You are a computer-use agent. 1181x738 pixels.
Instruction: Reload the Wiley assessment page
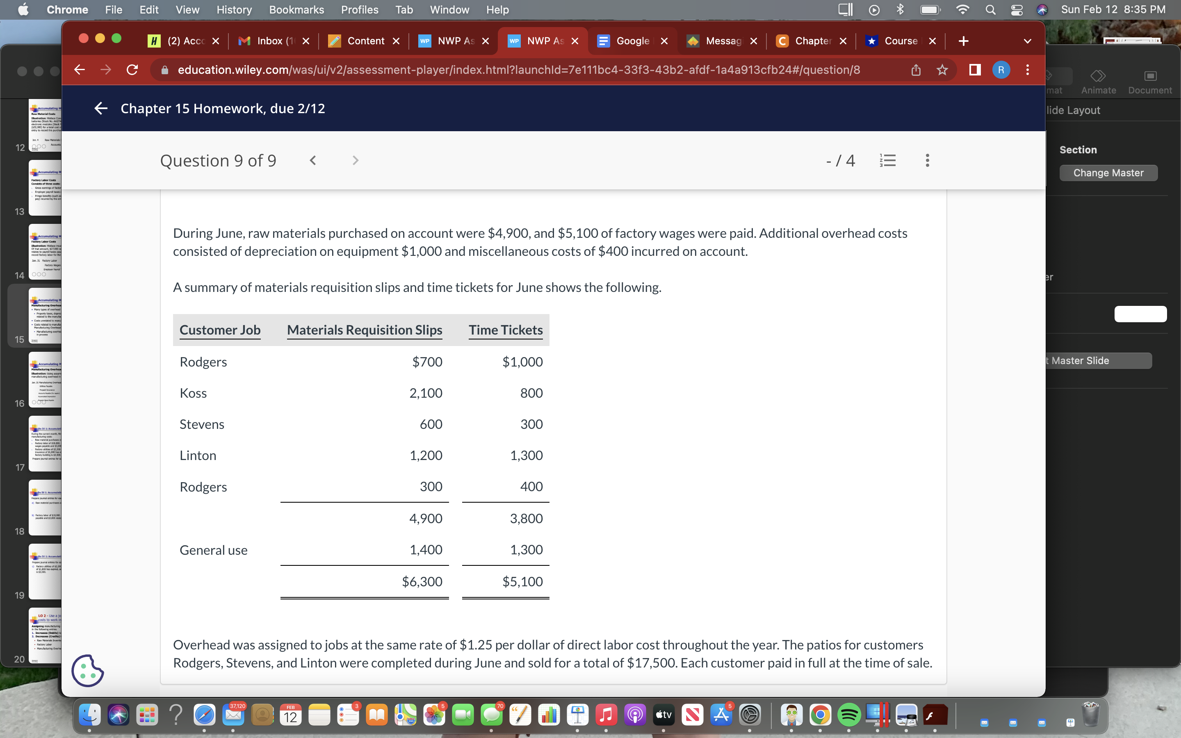point(132,69)
